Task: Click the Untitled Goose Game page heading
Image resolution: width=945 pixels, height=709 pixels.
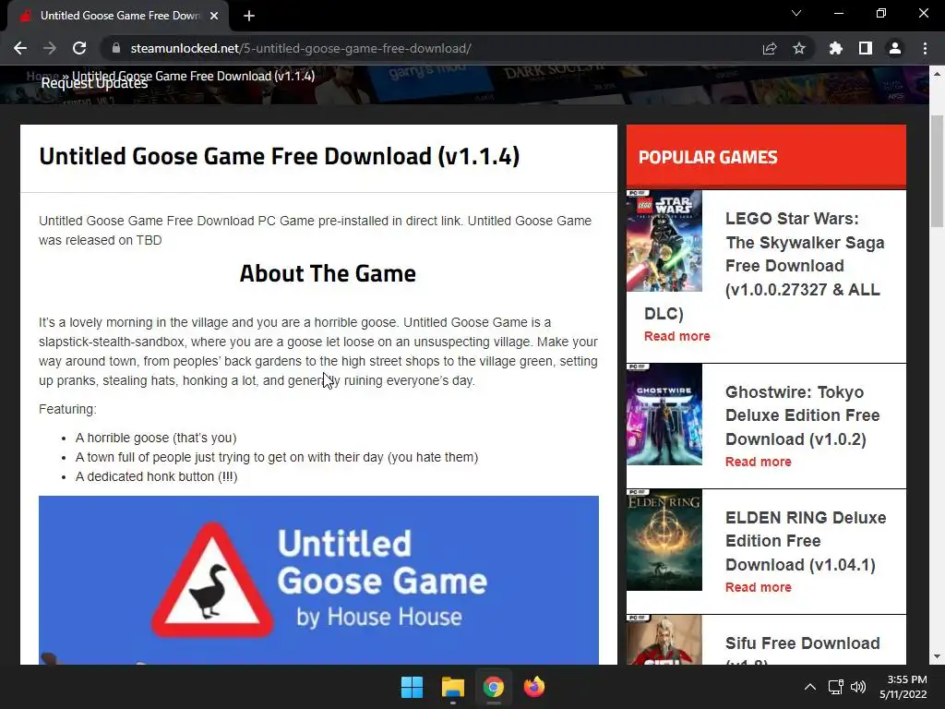Action: pos(279,156)
